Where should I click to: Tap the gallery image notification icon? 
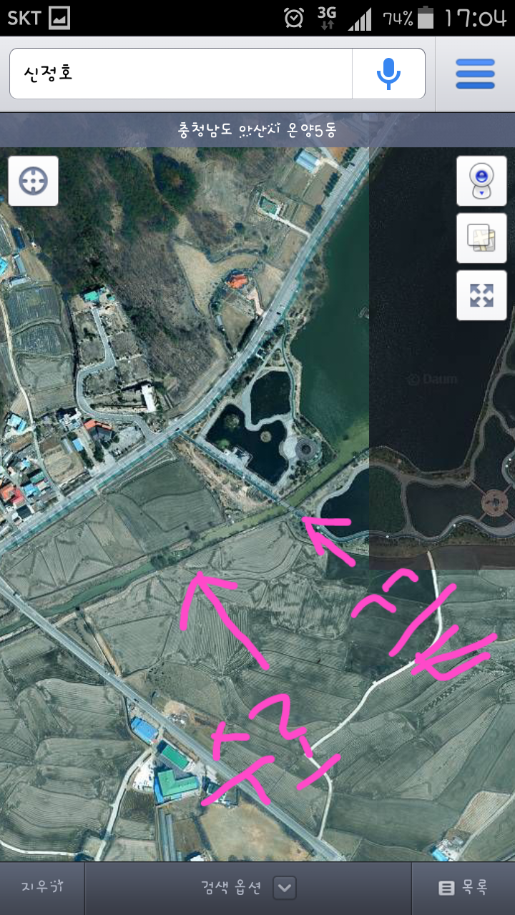point(59,18)
